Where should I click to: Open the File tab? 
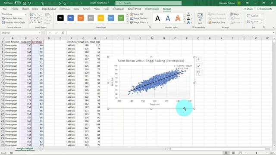point(5,9)
